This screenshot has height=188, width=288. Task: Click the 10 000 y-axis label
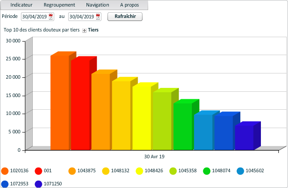pos(13,113)
